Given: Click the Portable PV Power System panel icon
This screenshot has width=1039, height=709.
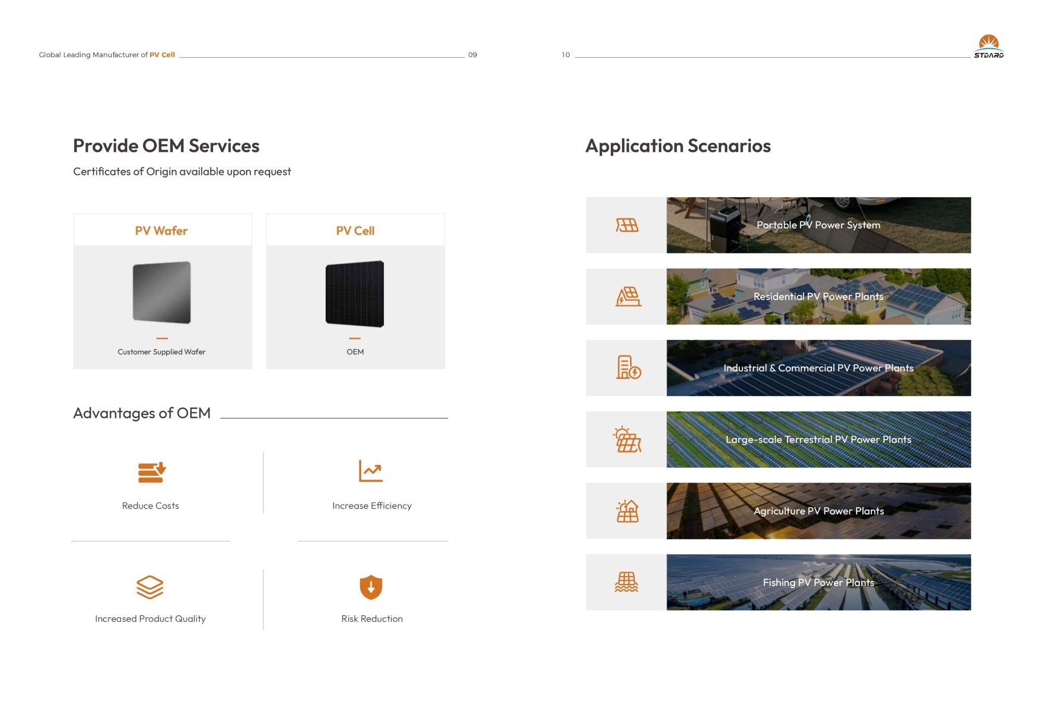Looking at the screenshot, I should click(x=627, y=225).
